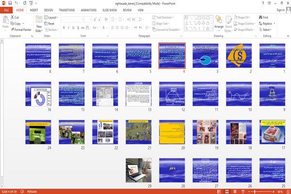
Task: Click the spell check icon in status bar
Action: click(22, 192)
